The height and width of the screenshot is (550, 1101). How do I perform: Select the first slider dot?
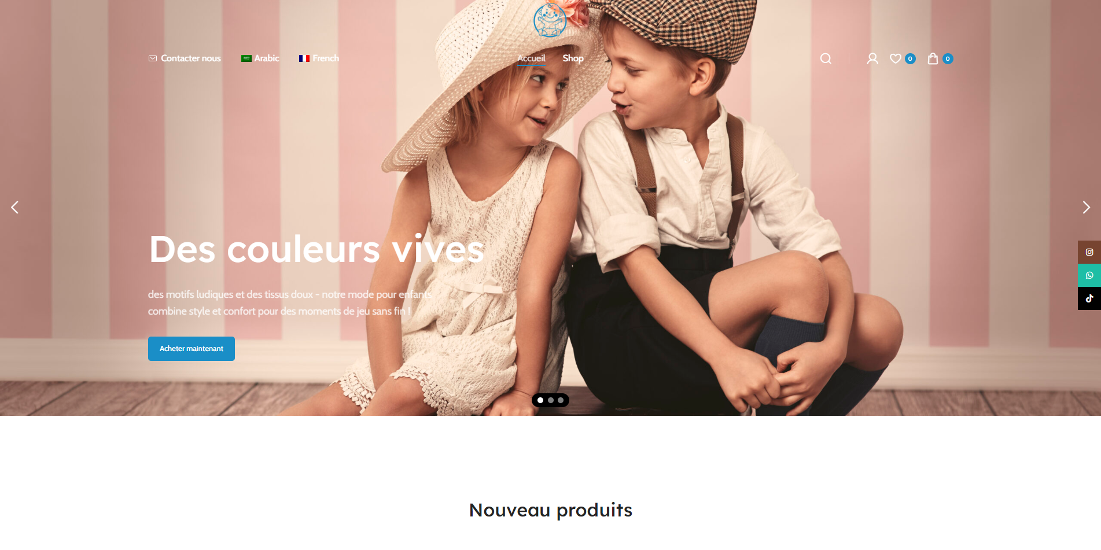click(x=540, y=400)
